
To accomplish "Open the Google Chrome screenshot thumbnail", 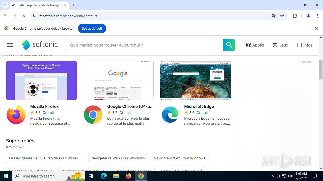I will (x=118, y=80).
